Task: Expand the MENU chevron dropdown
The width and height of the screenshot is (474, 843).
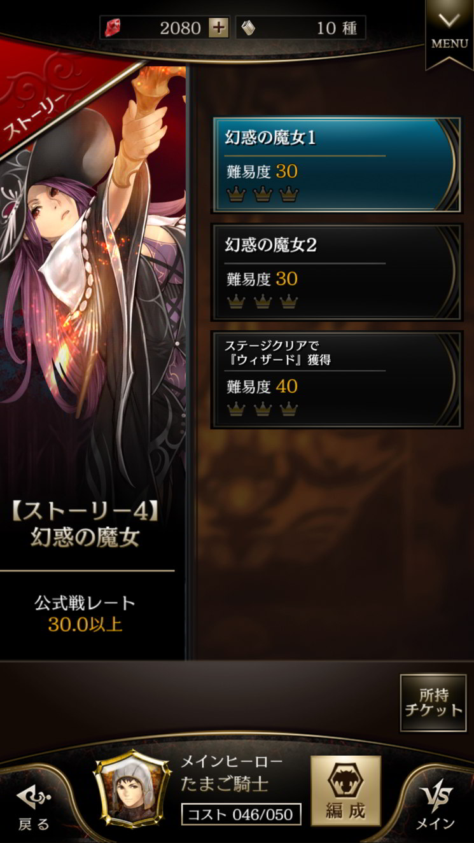Action: [449, 31]
